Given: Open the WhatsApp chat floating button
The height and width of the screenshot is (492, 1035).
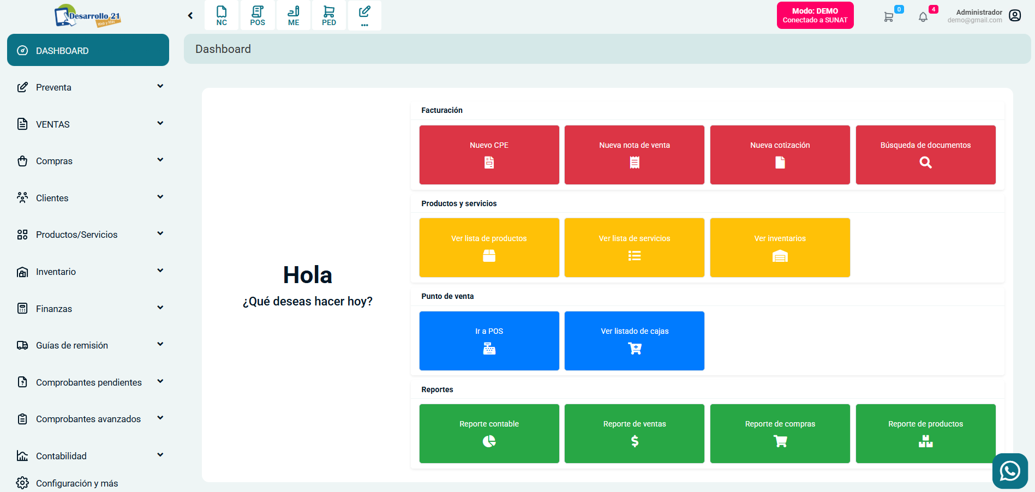Looking at the screenshot, I should (1010, 471).
